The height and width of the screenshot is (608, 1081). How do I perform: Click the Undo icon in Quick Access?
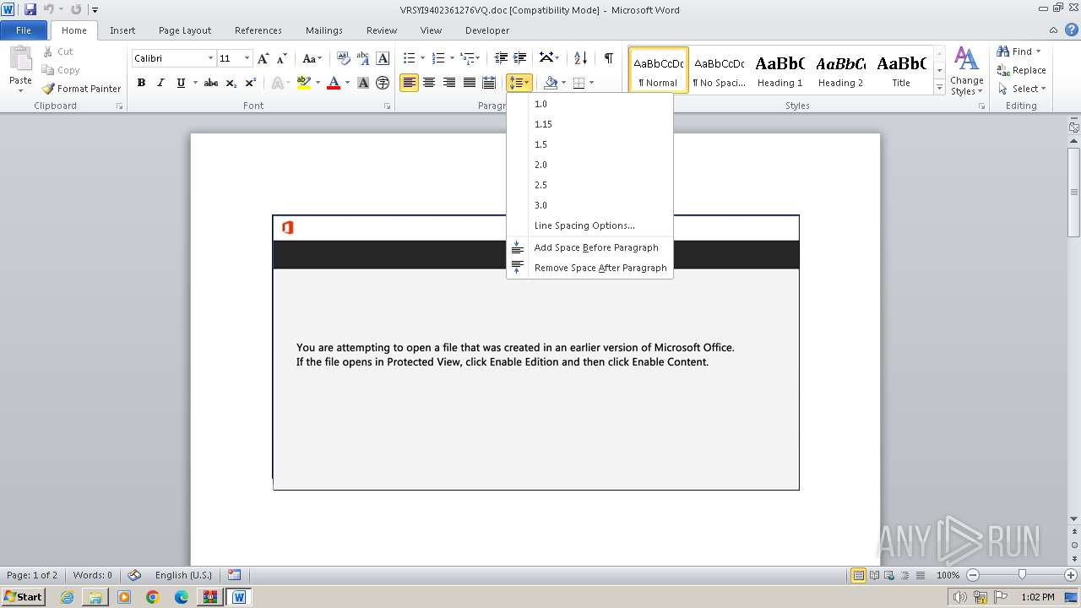click(x=48, y=9)
